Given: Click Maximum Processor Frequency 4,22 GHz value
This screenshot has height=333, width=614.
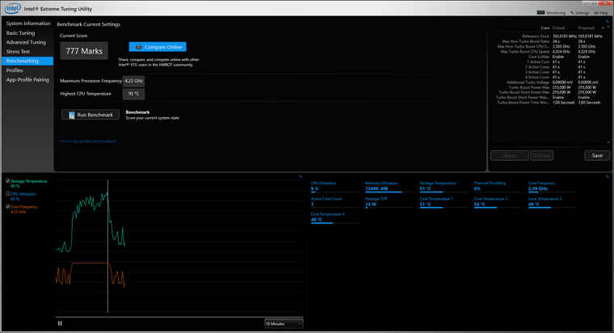Looking at the screenshot, I should (133, 81).
